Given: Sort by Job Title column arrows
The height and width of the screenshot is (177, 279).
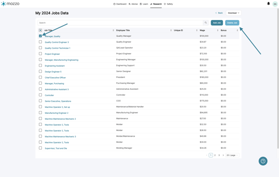Looking at the screenshot, I should tap(113, 30).
